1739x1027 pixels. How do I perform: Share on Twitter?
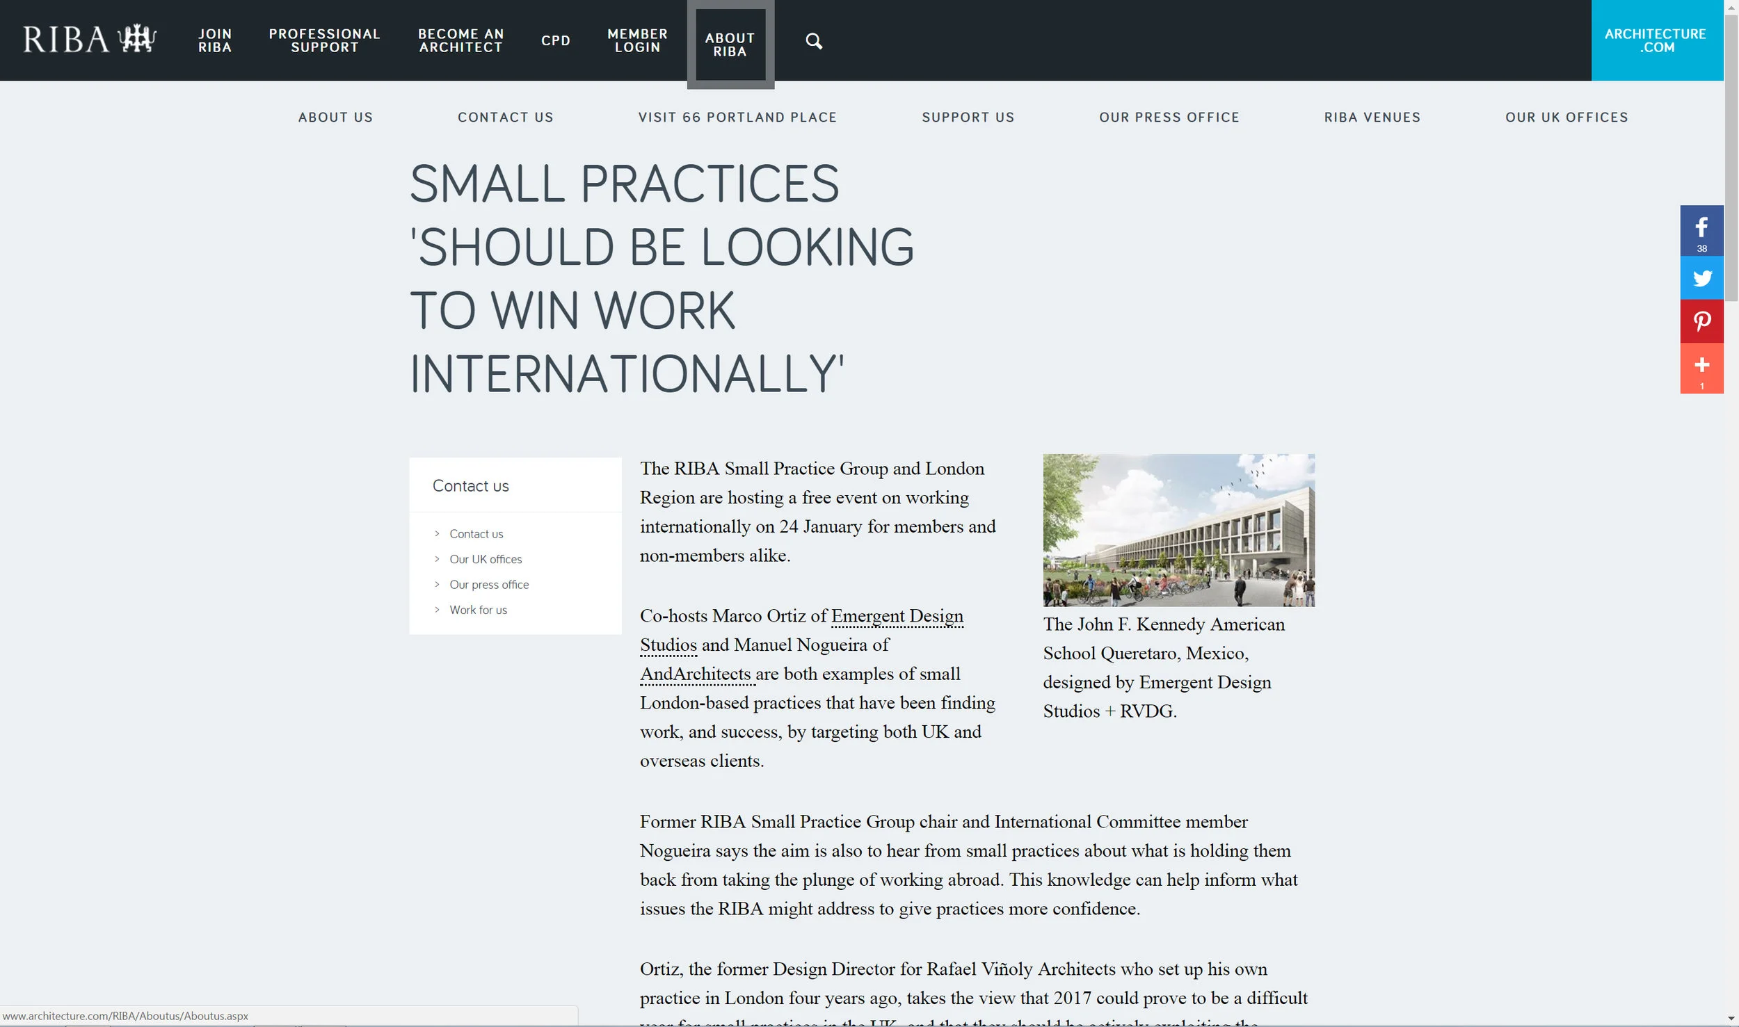pyautogui.click(x=1701, y=278)
